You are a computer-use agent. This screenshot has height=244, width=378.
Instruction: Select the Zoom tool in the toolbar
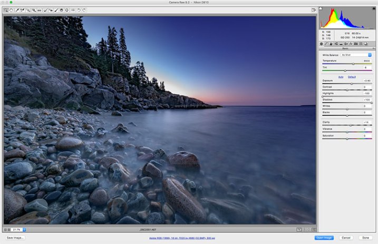coord(6,10)
